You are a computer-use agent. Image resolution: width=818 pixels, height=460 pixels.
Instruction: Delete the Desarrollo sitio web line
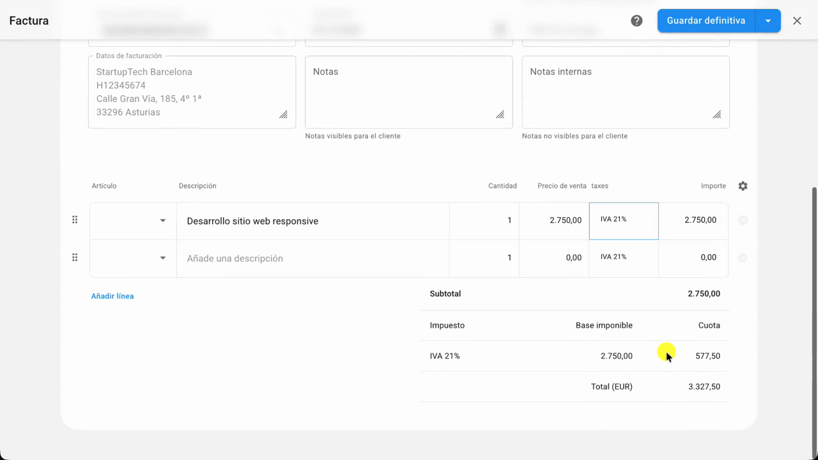pos(743,220)
